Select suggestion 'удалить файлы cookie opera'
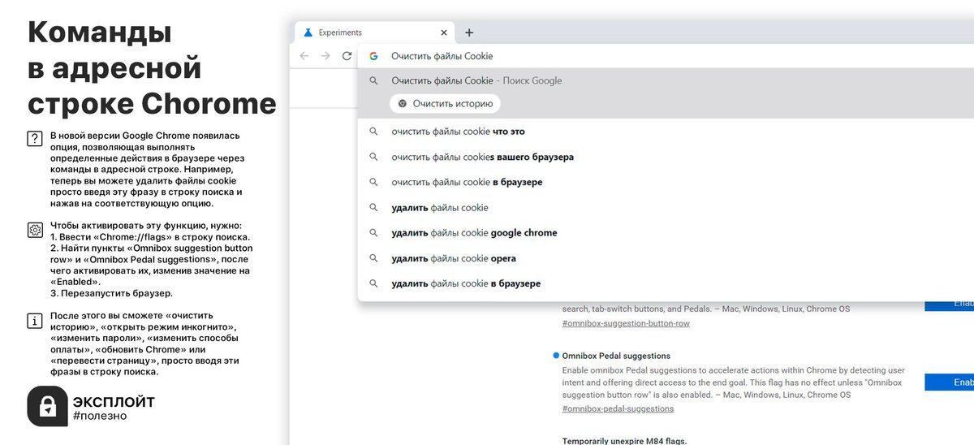 click(x=666, y=258)
